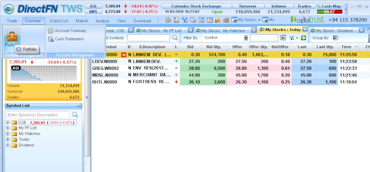
Task: Click the red down arrow in RHTL row
Action: [176, 82]
